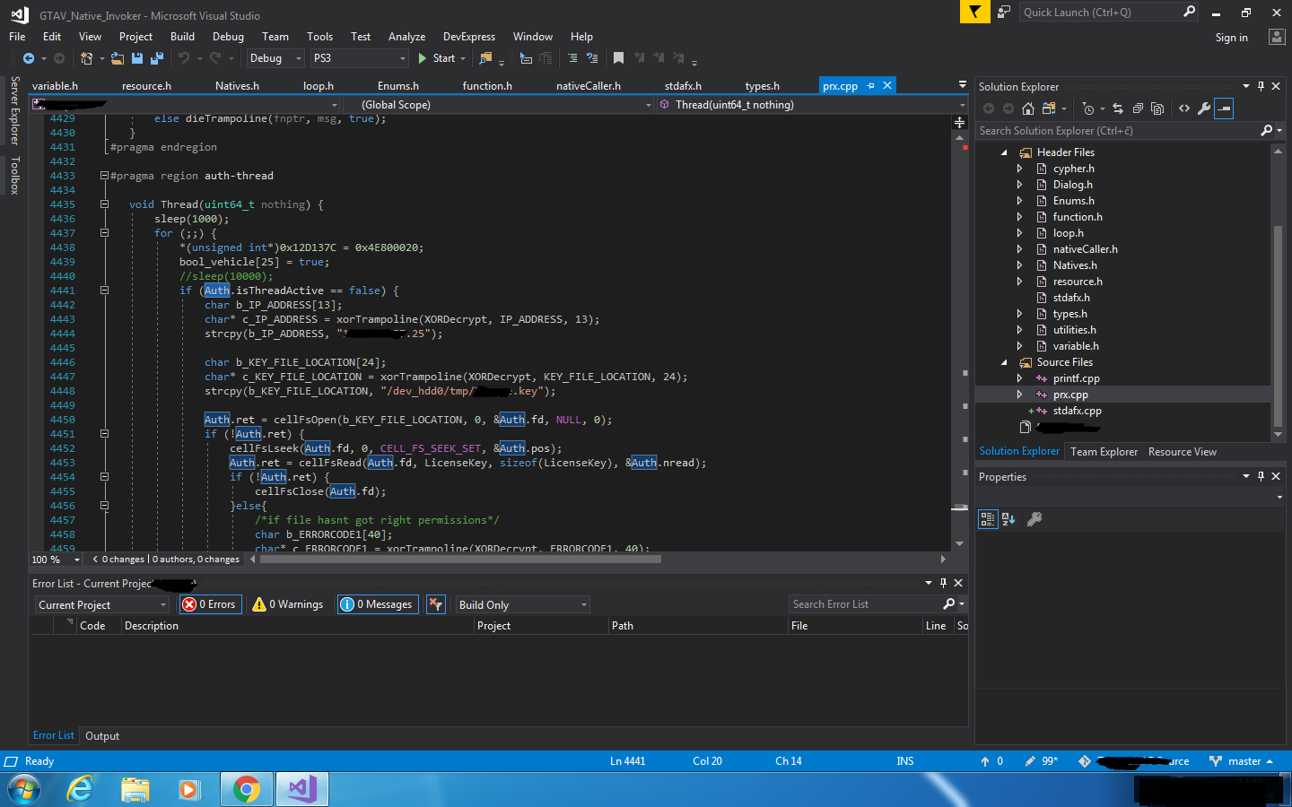Select utilities.h in Solution Explorer
The width and height of the screenshot is (1292, 807).
[x=1074, y=330]
